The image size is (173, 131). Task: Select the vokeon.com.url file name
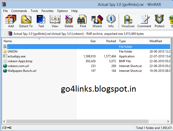coord(18,66)
